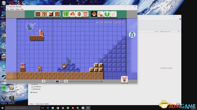Click the G goal marker on scroll bar
The width and height of the screenshot is (197, 110).
tap(66, 82)
